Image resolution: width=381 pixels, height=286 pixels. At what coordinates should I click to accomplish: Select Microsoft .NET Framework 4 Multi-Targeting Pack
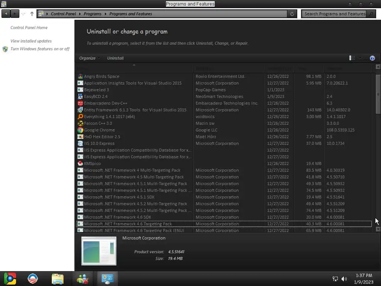coord(224,170)
